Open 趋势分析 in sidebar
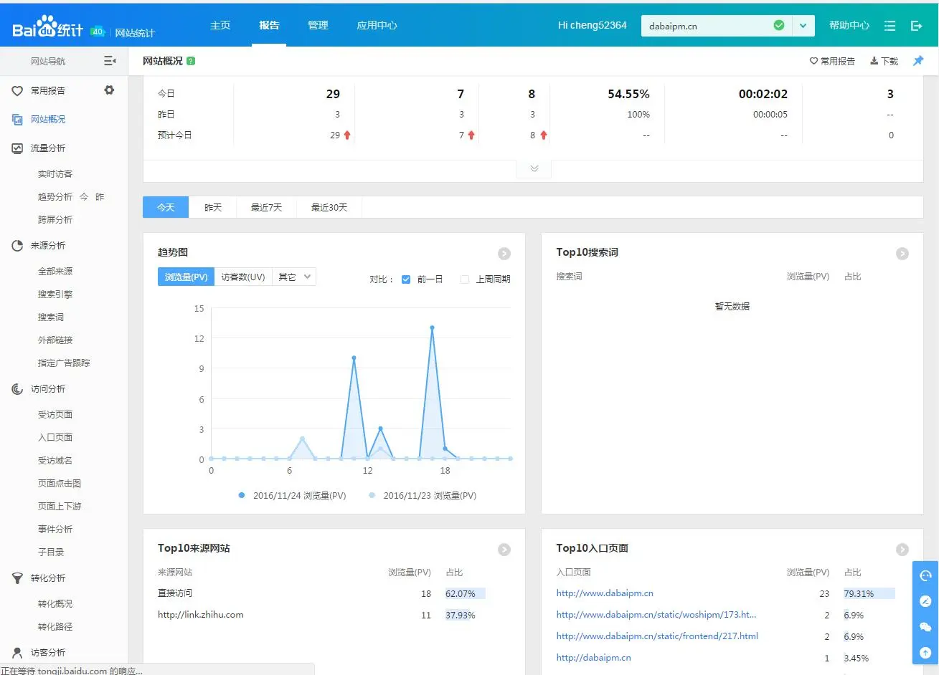Screen dimensions: 939x675 [55, 197]
